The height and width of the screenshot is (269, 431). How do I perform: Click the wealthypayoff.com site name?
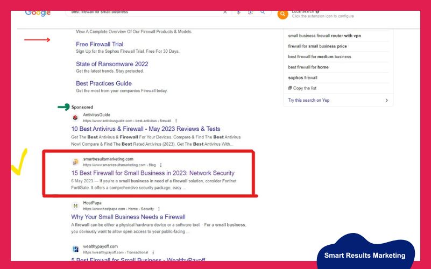pyautogui.click(x=100, y=246)
